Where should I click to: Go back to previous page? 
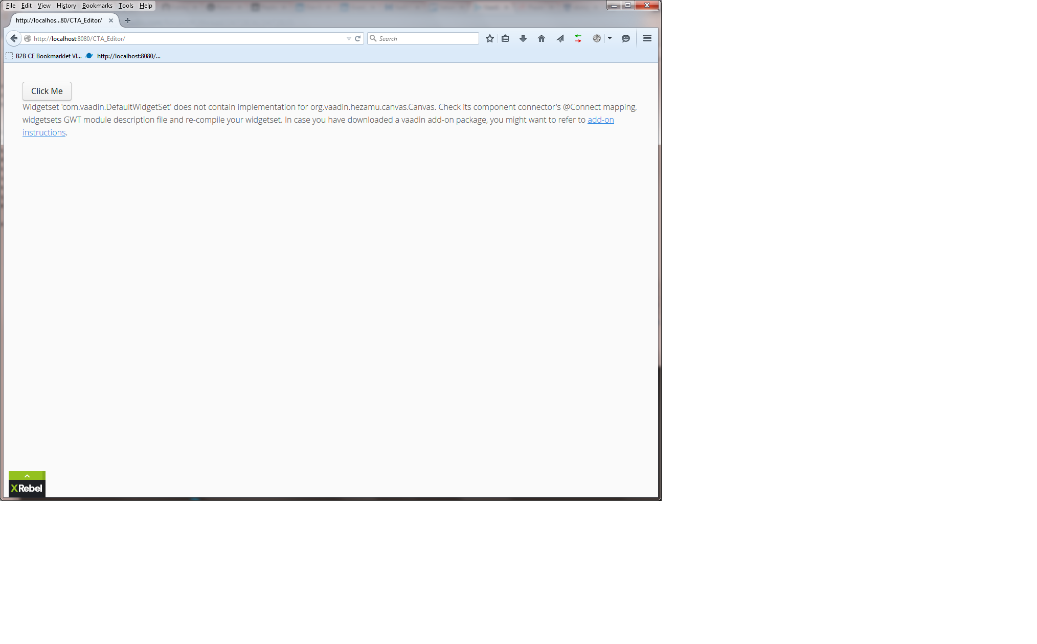click(14, 38)
